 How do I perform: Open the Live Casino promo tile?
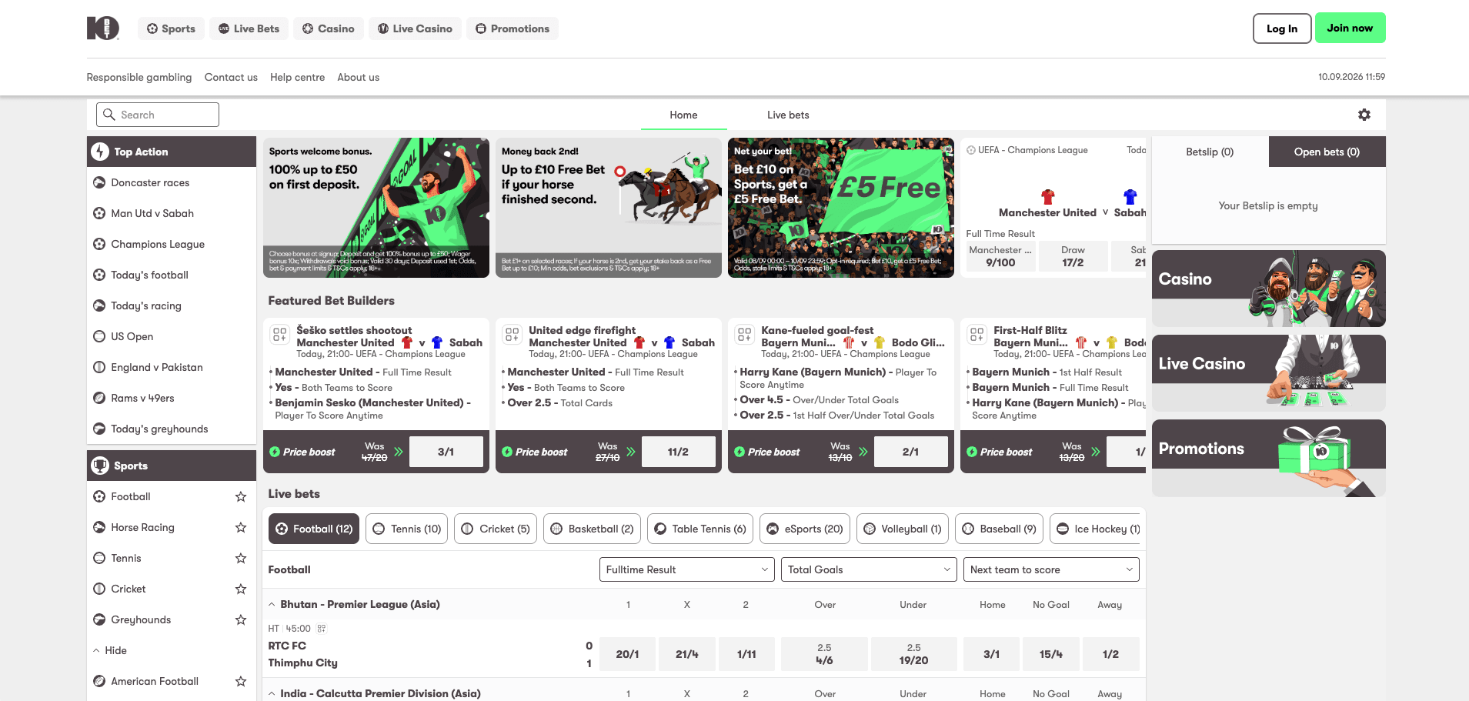1269,373
